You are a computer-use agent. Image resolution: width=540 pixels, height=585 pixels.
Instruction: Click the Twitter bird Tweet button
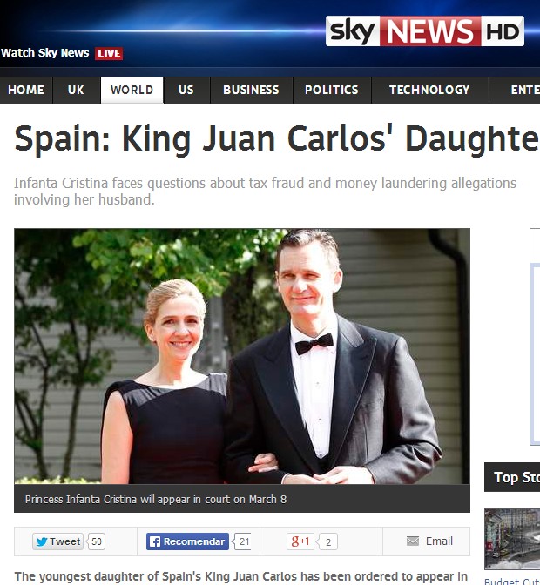57,541
